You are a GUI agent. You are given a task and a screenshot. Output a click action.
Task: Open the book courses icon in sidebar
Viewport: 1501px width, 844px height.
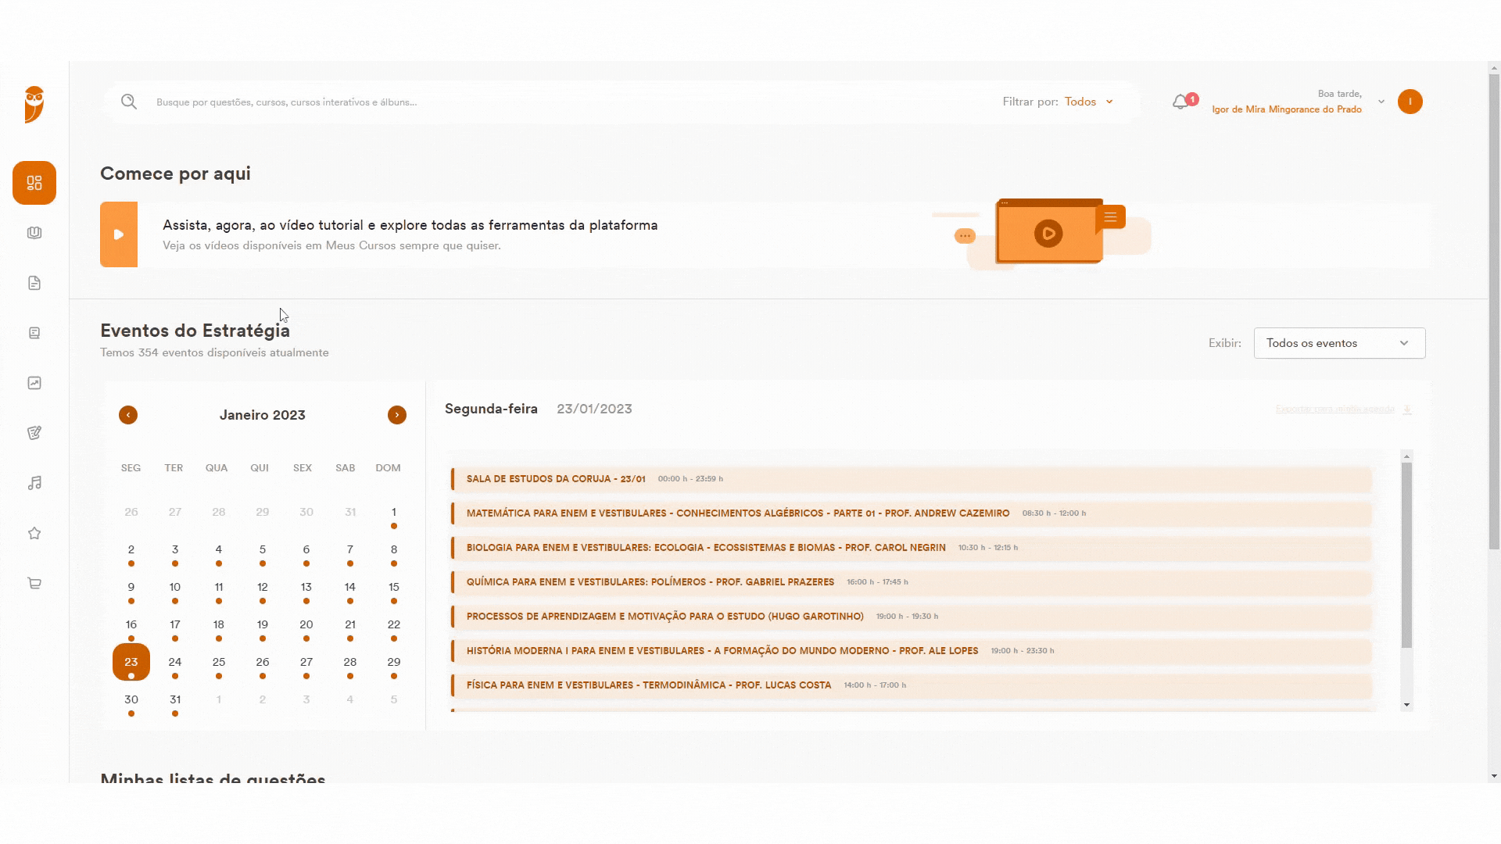click(x=34, y=233)
